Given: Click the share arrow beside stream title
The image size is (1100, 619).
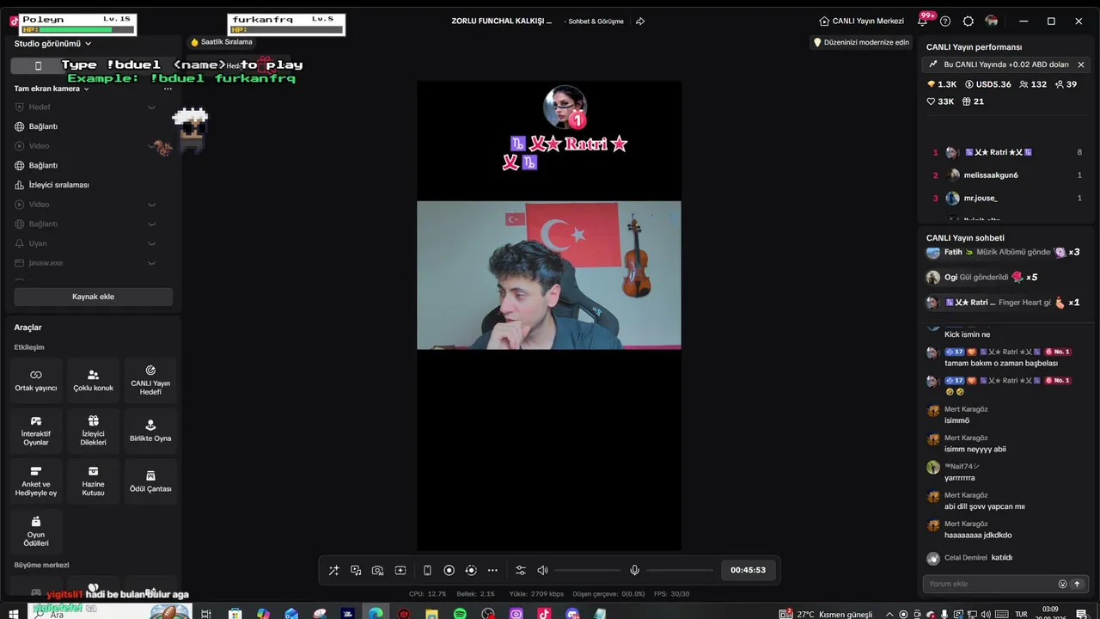Looking at the screenshot, I should coord(640,21).
